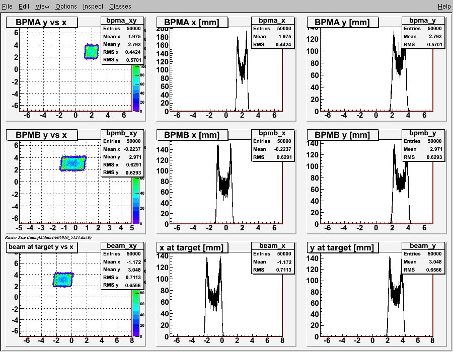The height and width of the screenshot is (352, 453).
Task: Open the Help menu
Action: click(444, 7)
